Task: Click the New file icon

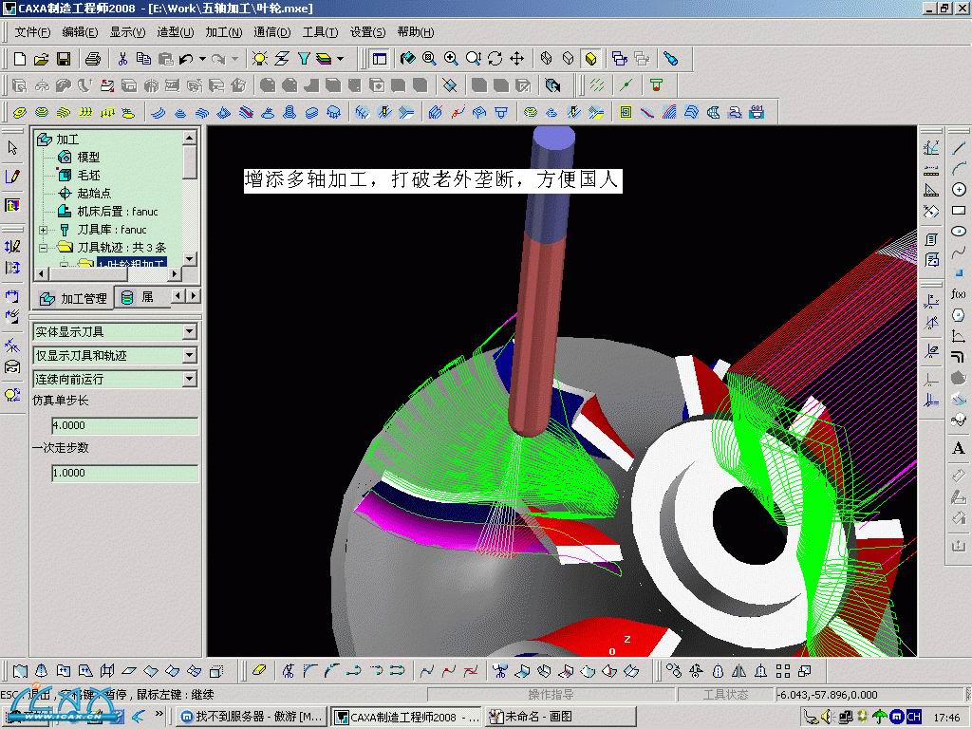Action: tap(20, 59)
